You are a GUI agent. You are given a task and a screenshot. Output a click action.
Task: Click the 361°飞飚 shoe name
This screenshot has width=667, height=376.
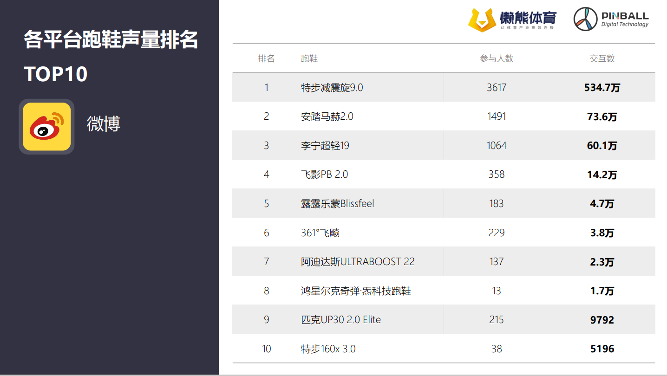320,233
